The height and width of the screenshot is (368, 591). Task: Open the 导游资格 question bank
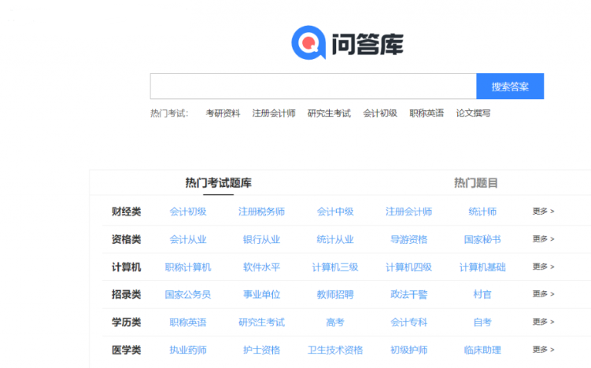pyautogui.click(x=408, y=240)
